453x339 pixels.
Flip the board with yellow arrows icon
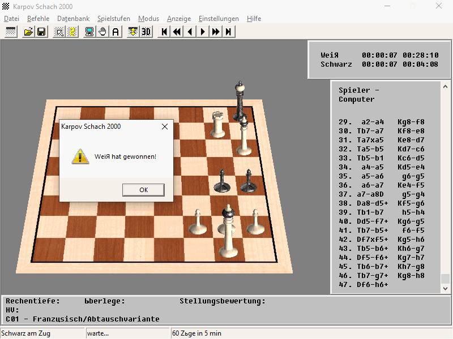click(x=133, y=32)
